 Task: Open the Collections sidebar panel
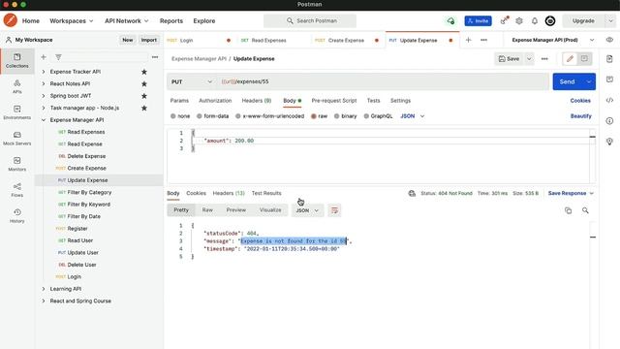(17, 60)
